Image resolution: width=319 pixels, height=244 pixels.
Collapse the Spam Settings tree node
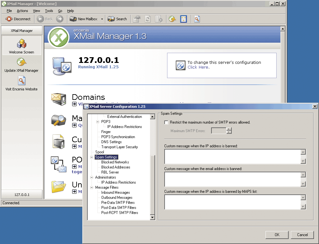pos(91,157)
